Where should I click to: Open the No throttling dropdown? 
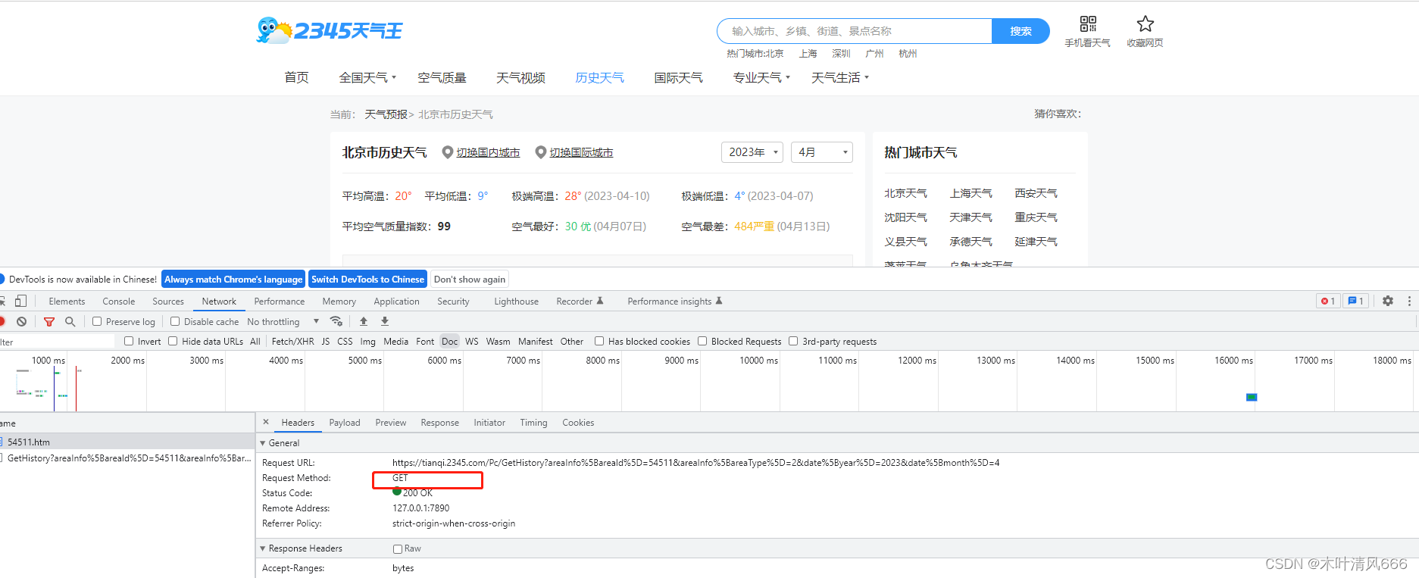click(283, 321)
